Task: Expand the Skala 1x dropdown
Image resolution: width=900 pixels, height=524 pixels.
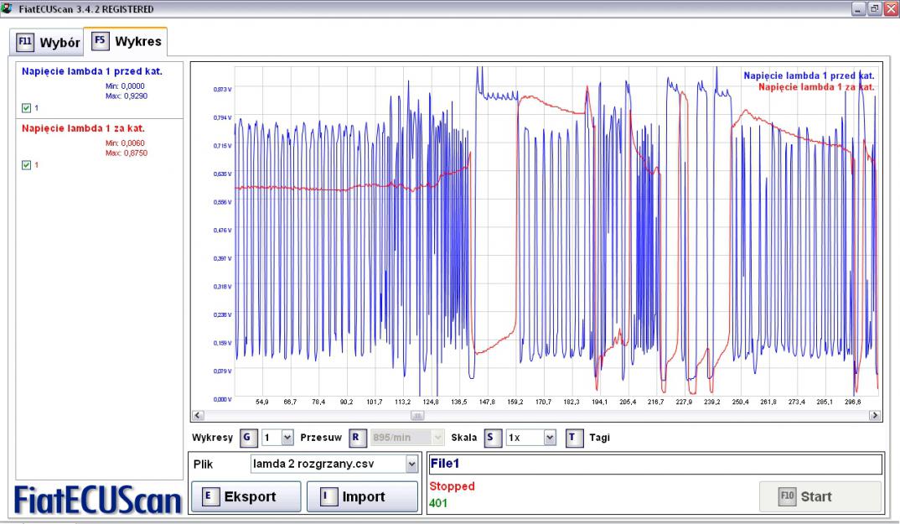Action: [550, 437]
